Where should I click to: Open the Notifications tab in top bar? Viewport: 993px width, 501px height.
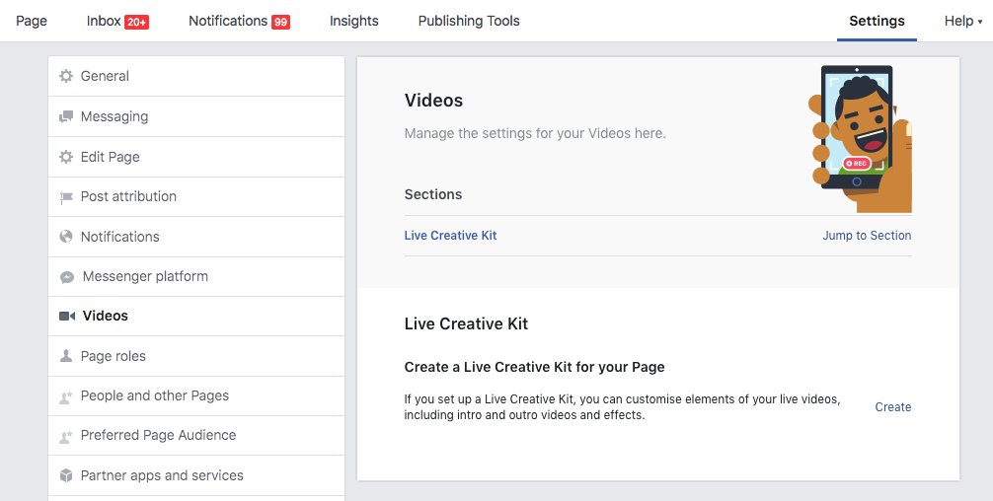pos(240,21)
